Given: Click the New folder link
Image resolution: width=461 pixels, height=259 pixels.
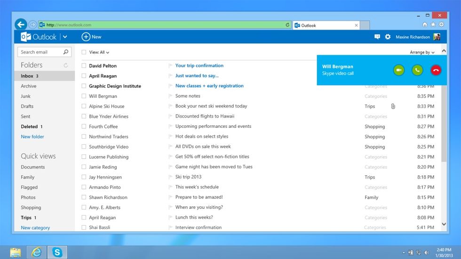Looking at the screenshot, I should [x=32, y=137].
